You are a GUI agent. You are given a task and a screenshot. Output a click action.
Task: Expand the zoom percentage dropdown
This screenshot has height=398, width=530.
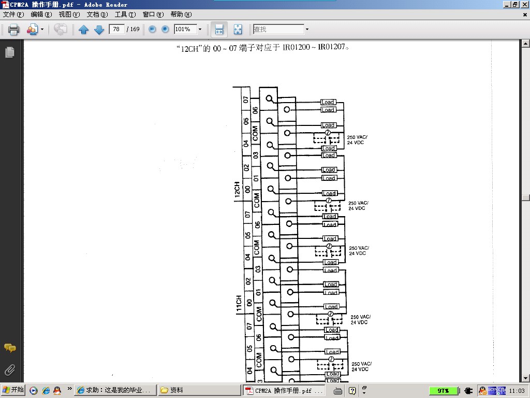[200, 30]
